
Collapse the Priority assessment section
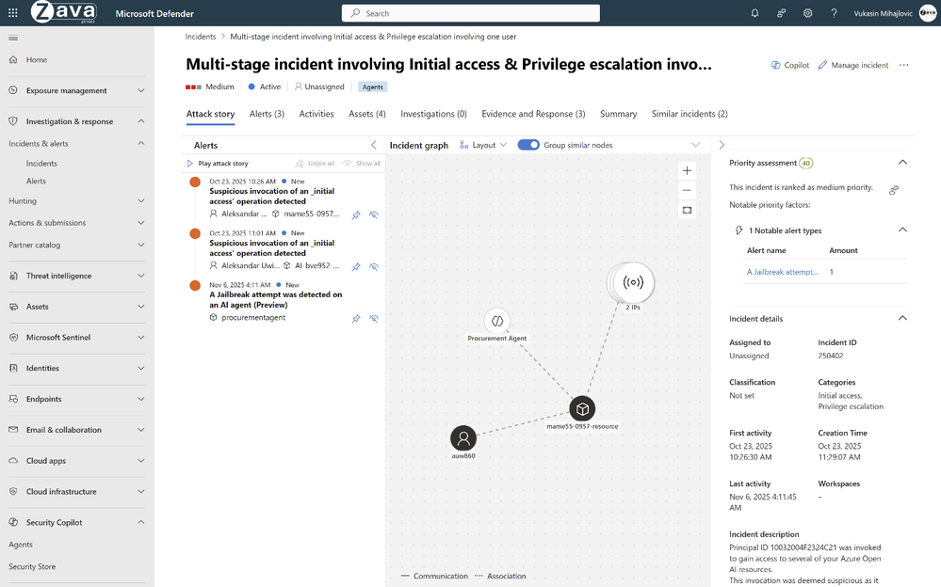(902, 162)
